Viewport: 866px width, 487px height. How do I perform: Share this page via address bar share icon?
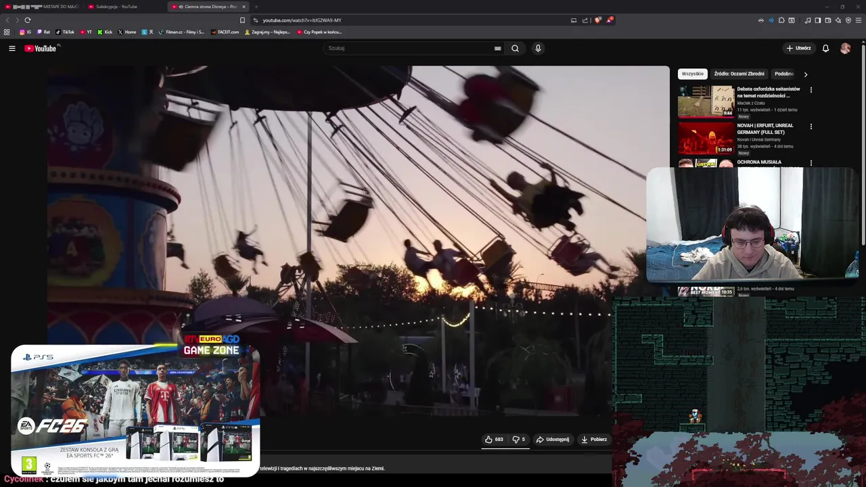(x=585, y=20)
